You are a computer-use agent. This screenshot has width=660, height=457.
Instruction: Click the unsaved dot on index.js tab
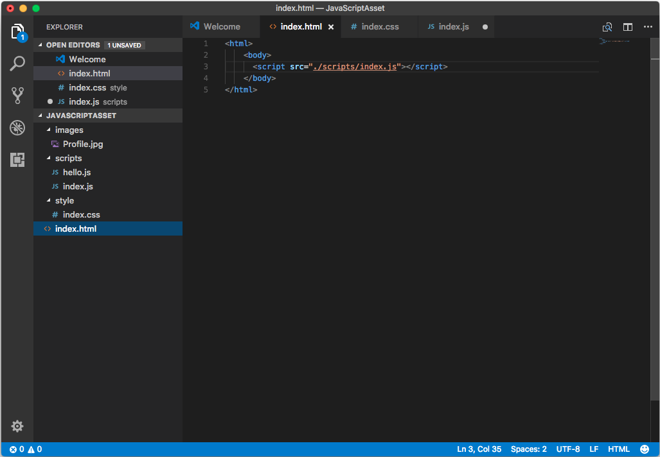click(485, 27)
